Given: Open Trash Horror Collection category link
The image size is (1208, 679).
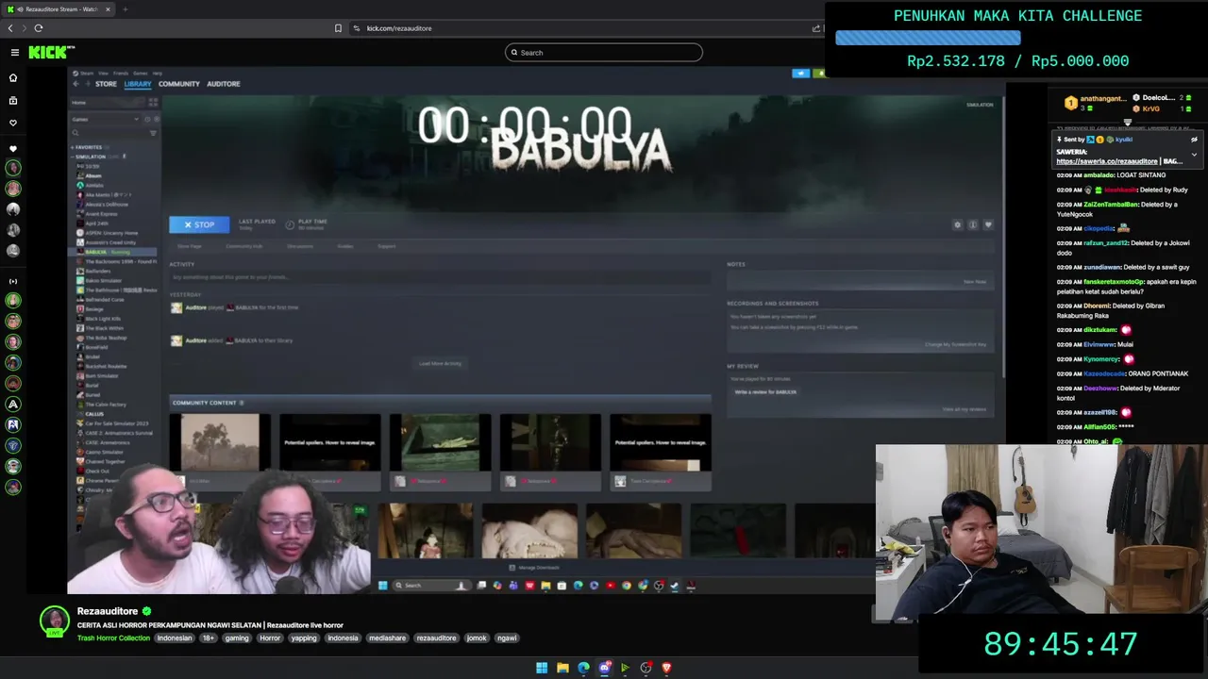Looking at the screenshot, I should point(113,638).
